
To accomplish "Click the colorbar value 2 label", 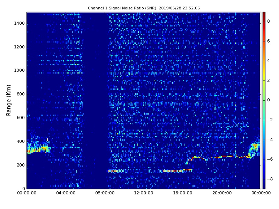I will coord(269,80).
